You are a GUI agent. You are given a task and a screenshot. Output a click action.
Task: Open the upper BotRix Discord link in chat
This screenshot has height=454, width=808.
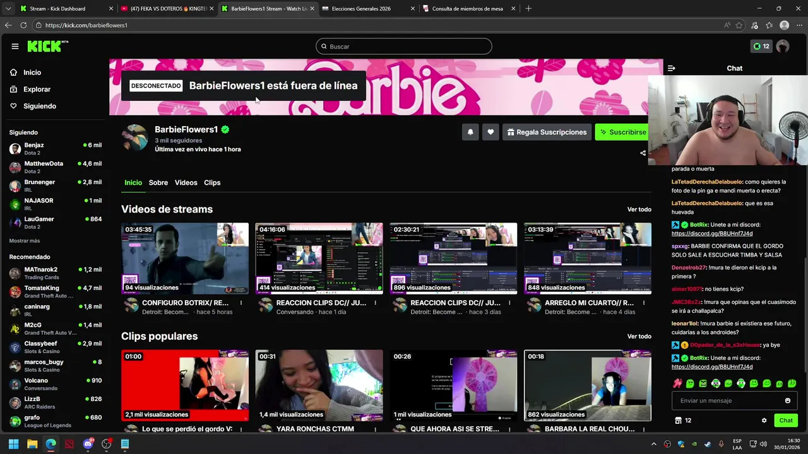click(x=712, y=233)
